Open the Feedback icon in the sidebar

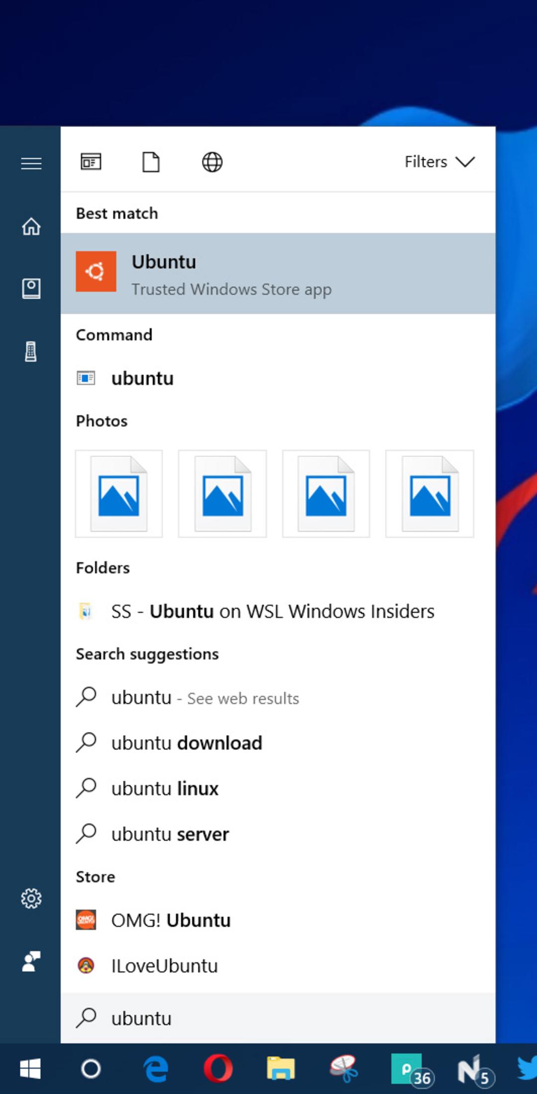pyautogui.click(x=31, y=962)
